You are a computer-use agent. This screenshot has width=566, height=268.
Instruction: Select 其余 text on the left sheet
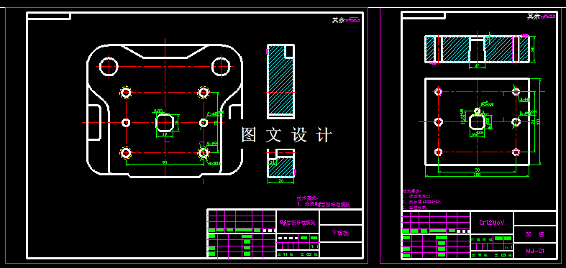pos(339,20)
